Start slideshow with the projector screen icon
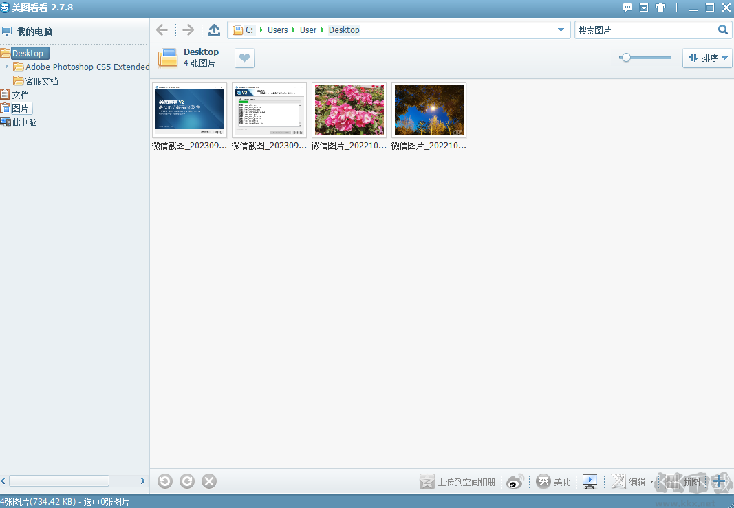This screenshot has height=508, width=734. pyautogui.click(x=590, y=481)
